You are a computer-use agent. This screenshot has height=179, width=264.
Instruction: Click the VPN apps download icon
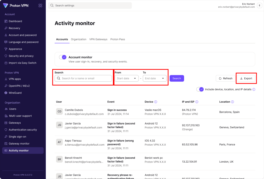click(6, 79)
